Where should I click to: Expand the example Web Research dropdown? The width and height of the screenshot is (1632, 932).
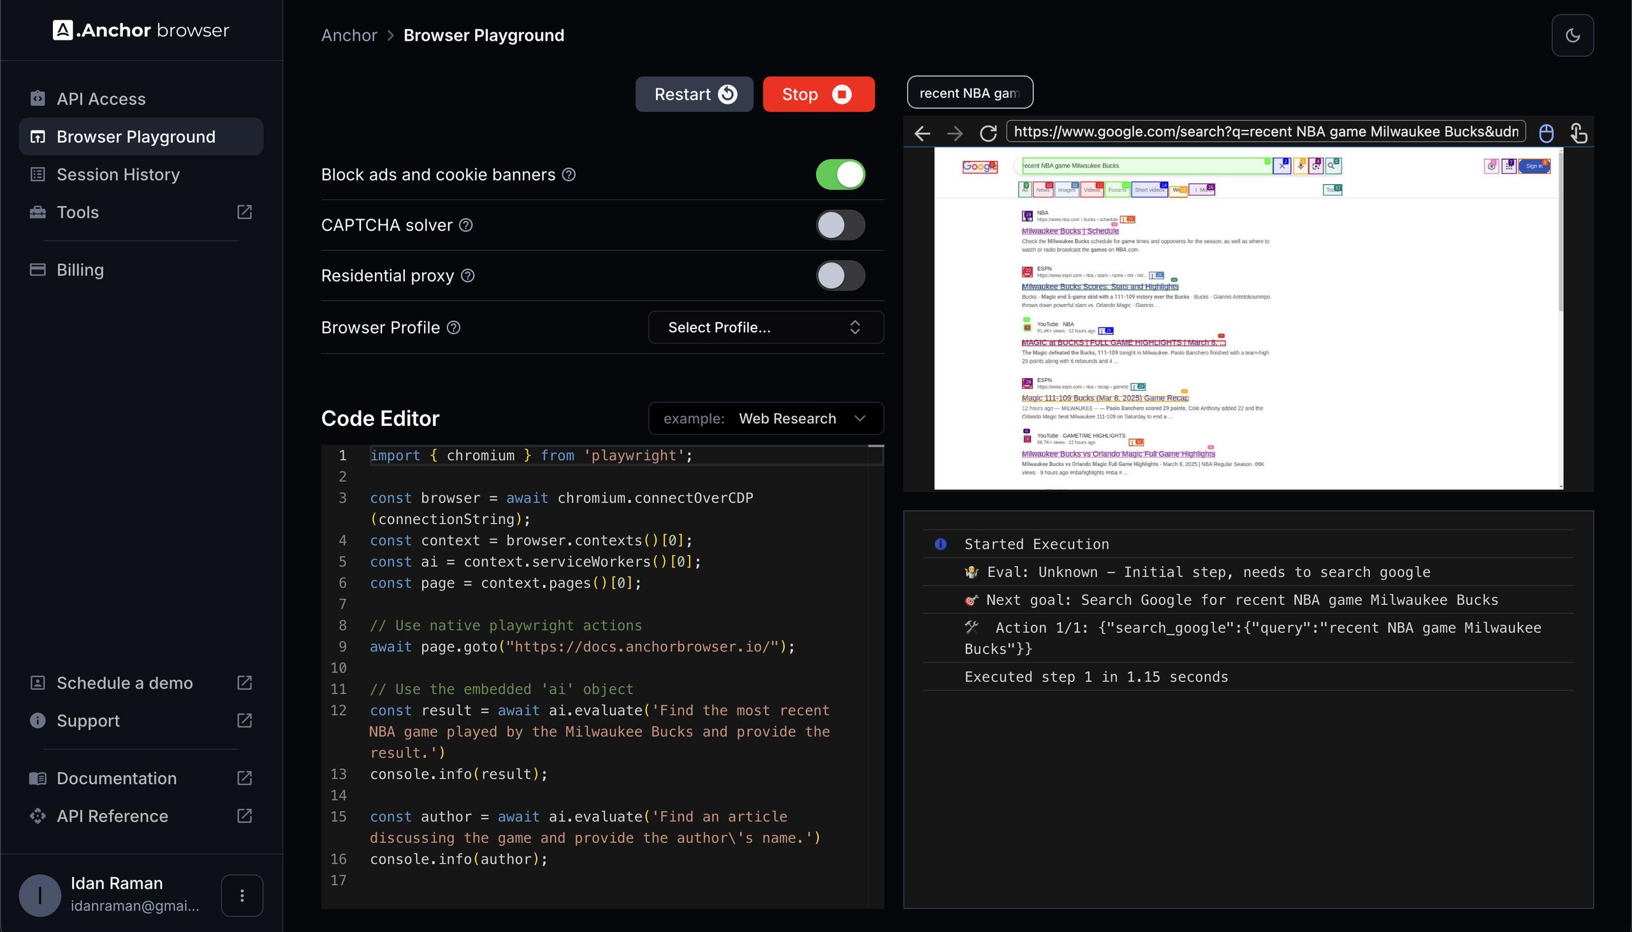pyautogui.click(x=766, y=419)
